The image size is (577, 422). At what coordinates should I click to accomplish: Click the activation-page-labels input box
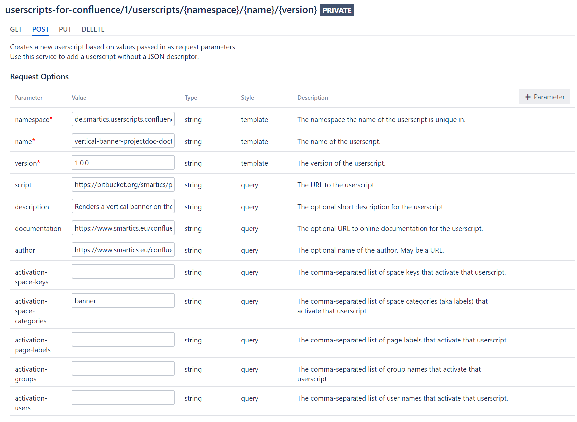click(123, 339)
